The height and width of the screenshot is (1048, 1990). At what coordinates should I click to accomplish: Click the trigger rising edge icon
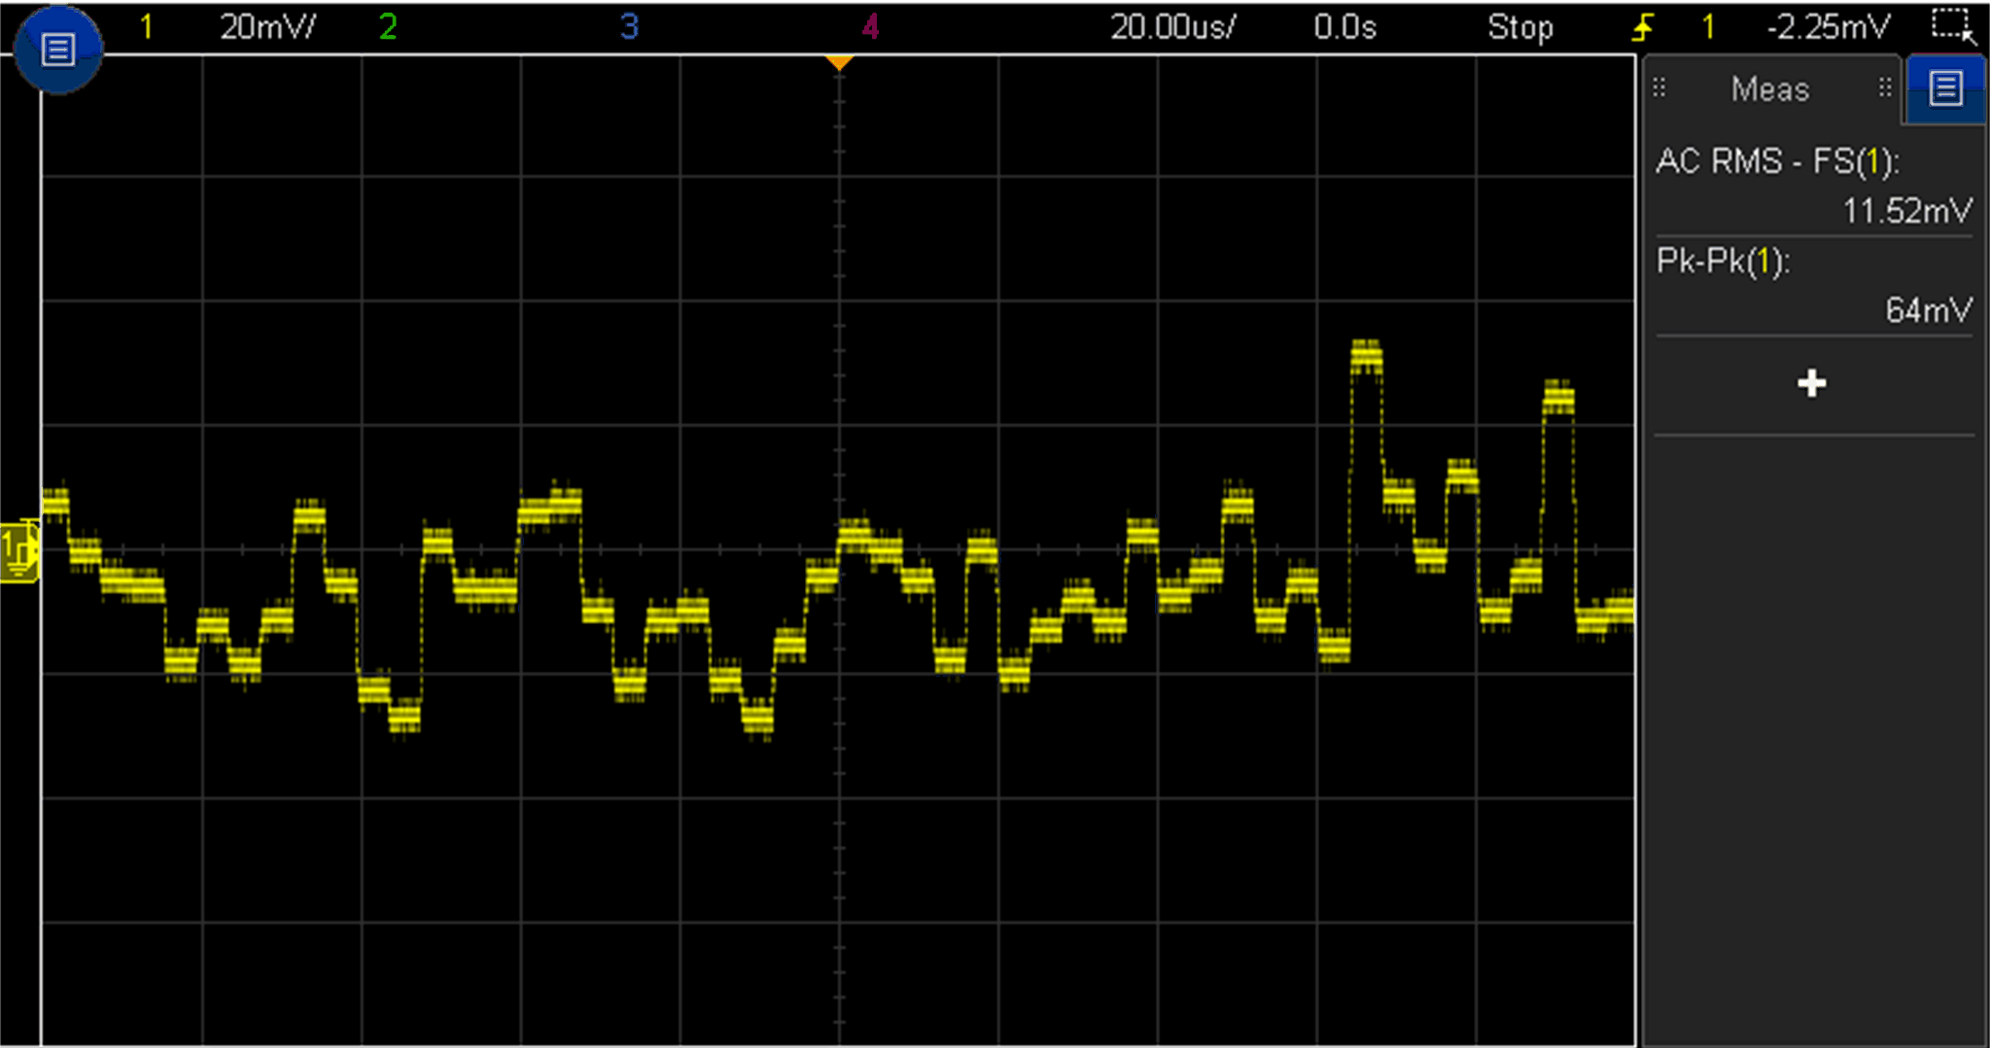[1642, 27]
